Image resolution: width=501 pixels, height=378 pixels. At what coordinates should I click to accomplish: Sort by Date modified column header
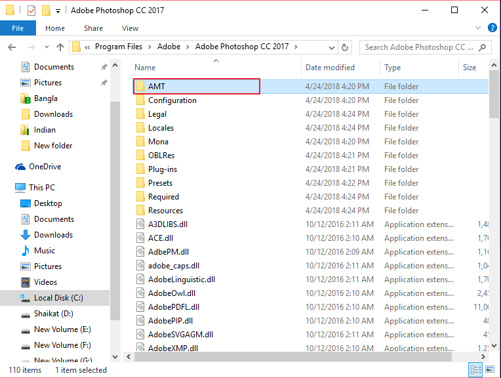(340, 68)
